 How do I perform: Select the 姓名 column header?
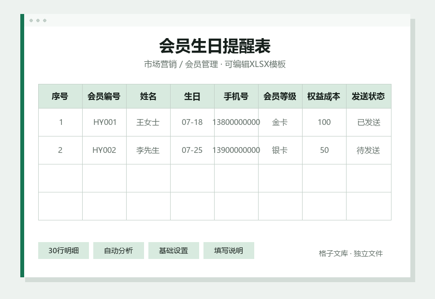148,96
